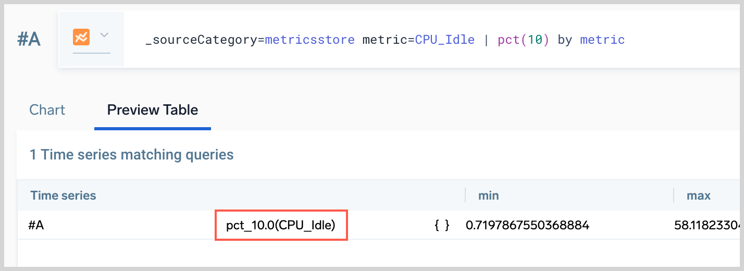Screen dimensions: 744x271
Task: Click the max column header
Action: point(698,195)
